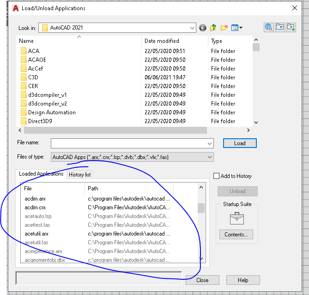Sort loaded apps by Path column

point(129,189)
